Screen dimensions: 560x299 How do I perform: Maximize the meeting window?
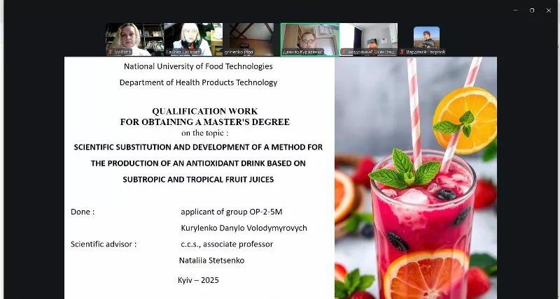pos(531,10)
